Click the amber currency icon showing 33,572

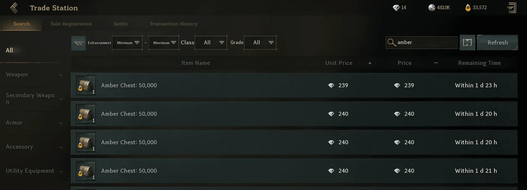[468, 8]
